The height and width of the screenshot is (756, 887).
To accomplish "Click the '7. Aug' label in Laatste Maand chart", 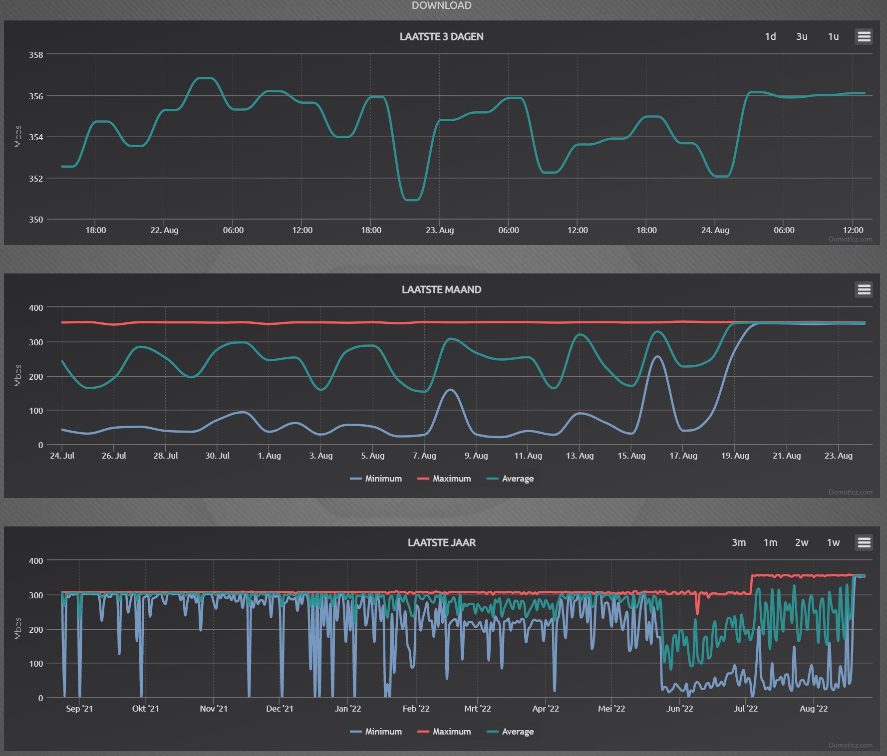I will tap(424, 456).
